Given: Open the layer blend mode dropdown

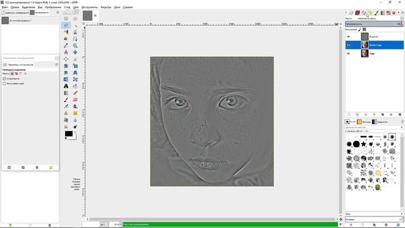Looking at the screenshot, I should (x=375, y=18).
